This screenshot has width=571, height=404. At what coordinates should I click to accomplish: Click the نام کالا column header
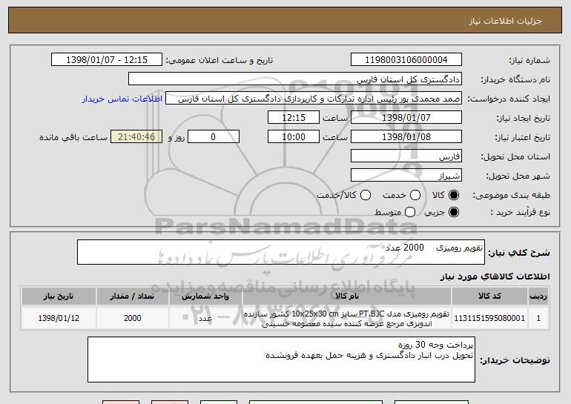[x=347, y=297]
